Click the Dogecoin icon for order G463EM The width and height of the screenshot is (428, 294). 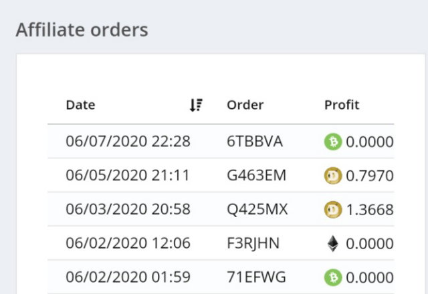point(333,175)
